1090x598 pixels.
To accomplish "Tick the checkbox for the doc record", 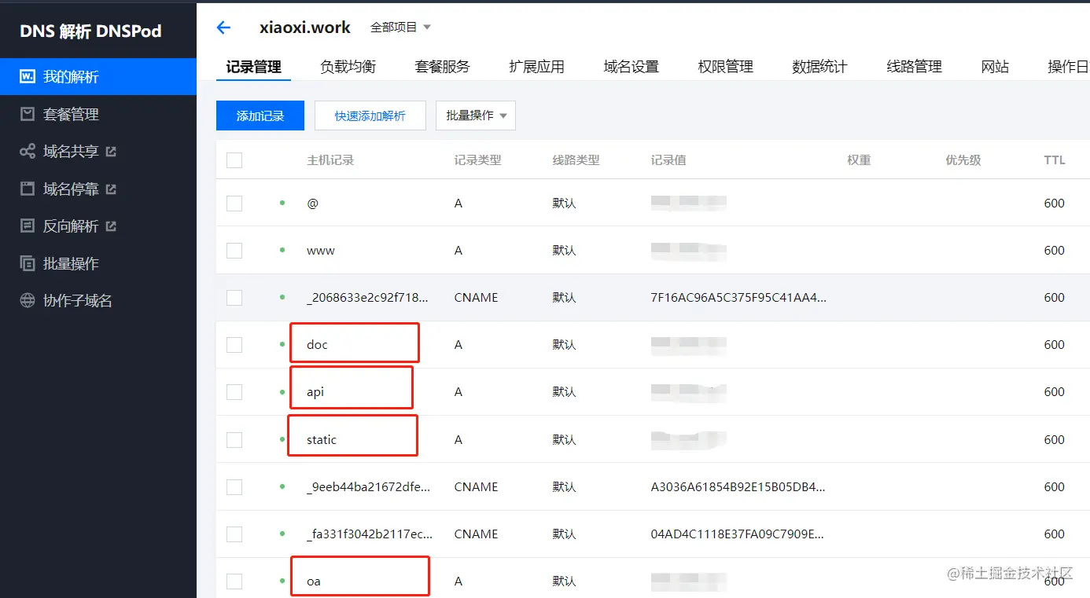I will 234,344.
